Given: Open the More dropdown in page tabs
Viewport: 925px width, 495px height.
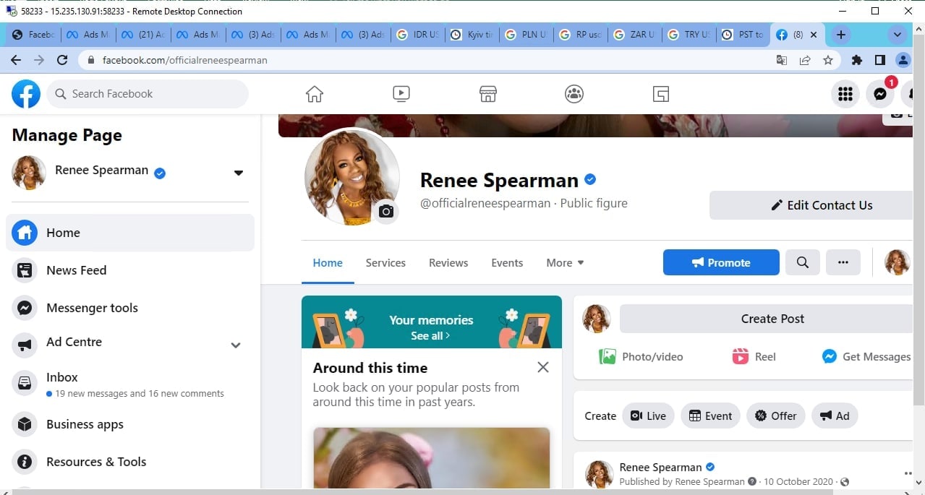Looking at the screenshot, I should coord(565,263).
